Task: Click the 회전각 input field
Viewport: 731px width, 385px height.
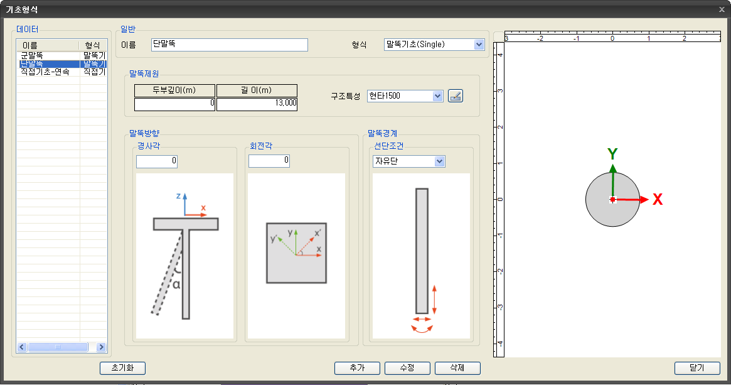Action: click(269, 161)
